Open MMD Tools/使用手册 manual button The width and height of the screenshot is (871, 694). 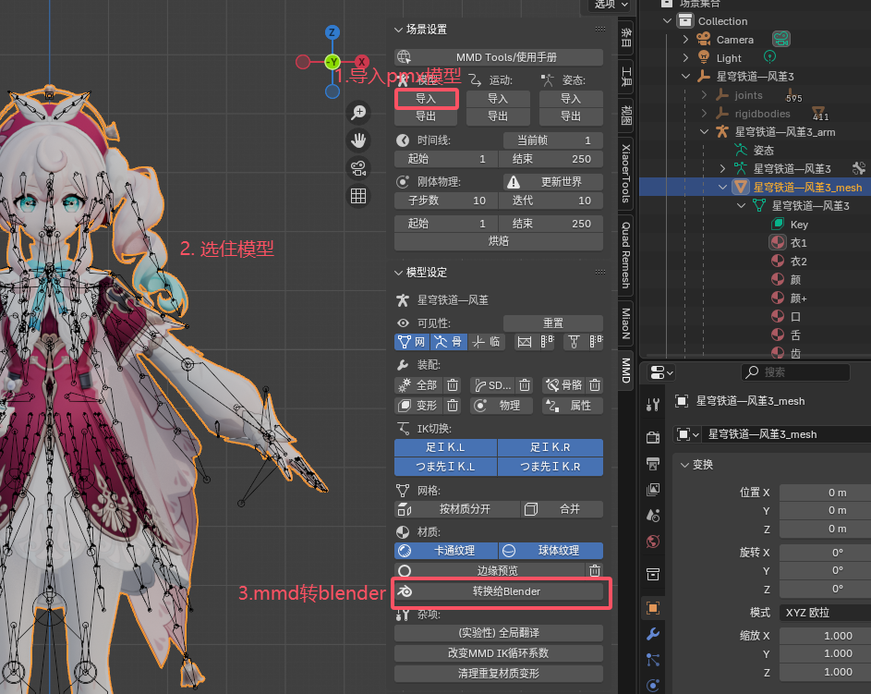[x=499, y=56]
